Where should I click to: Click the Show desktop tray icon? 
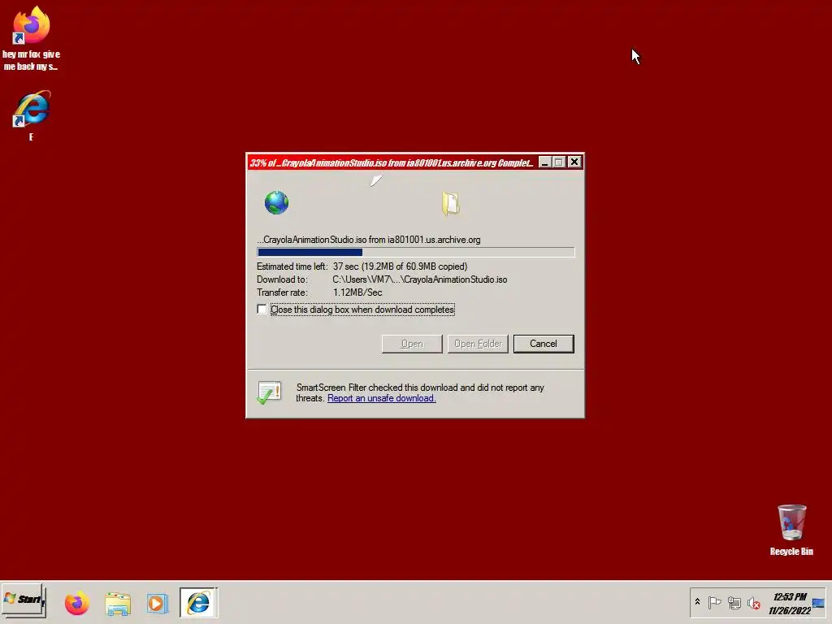pos(819,603)
